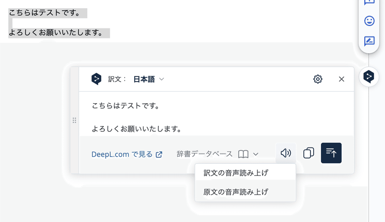Click the floating DeepL logo button
Screen dimensions: 385x222
pyautogui.click(x=369, y=76)
